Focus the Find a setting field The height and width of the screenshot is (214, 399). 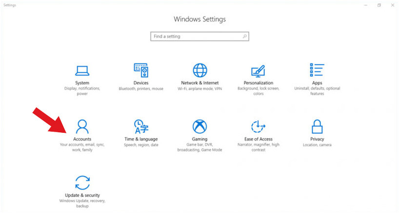pos(199,36)
